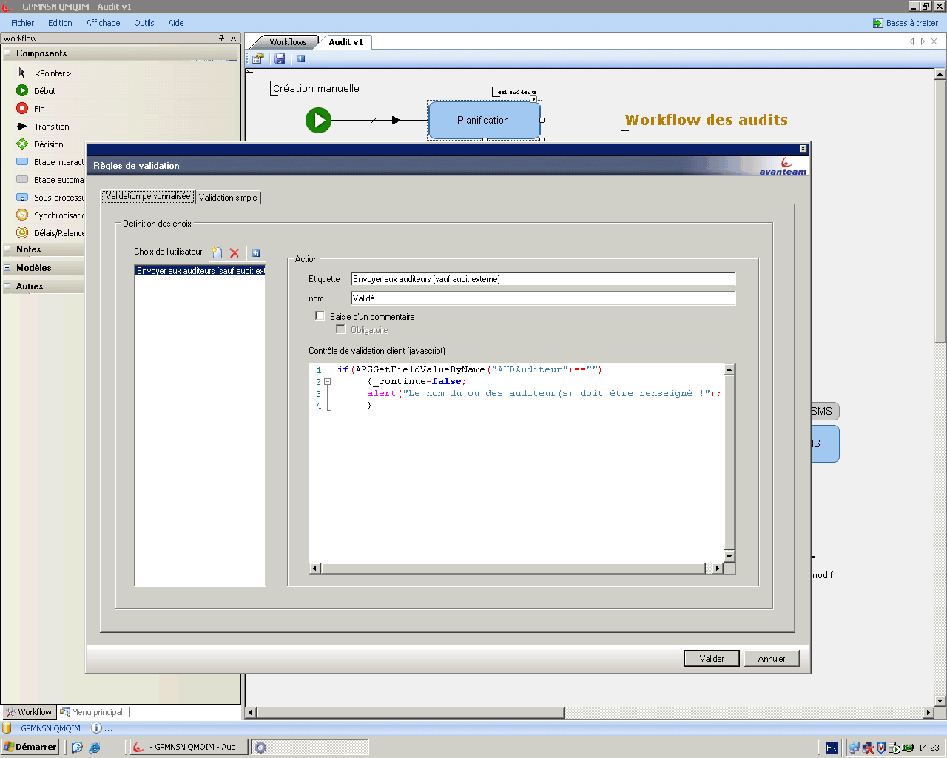Enable Saisie d'un commentaire checkbox

(x=320, y=316)
